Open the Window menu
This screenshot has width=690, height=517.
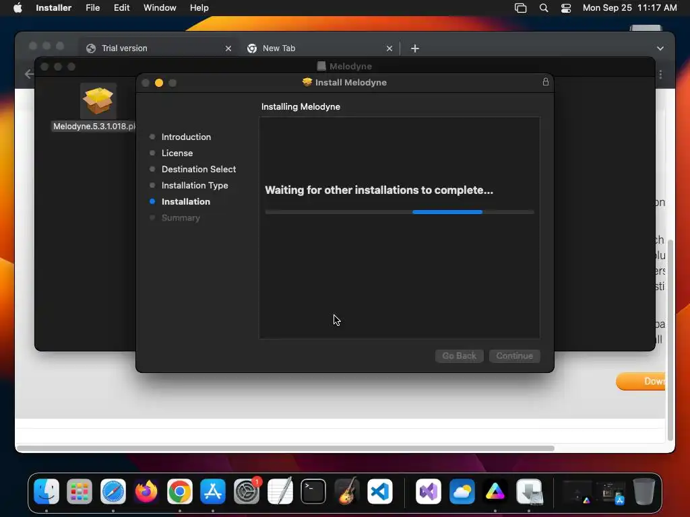click(160, 8)
